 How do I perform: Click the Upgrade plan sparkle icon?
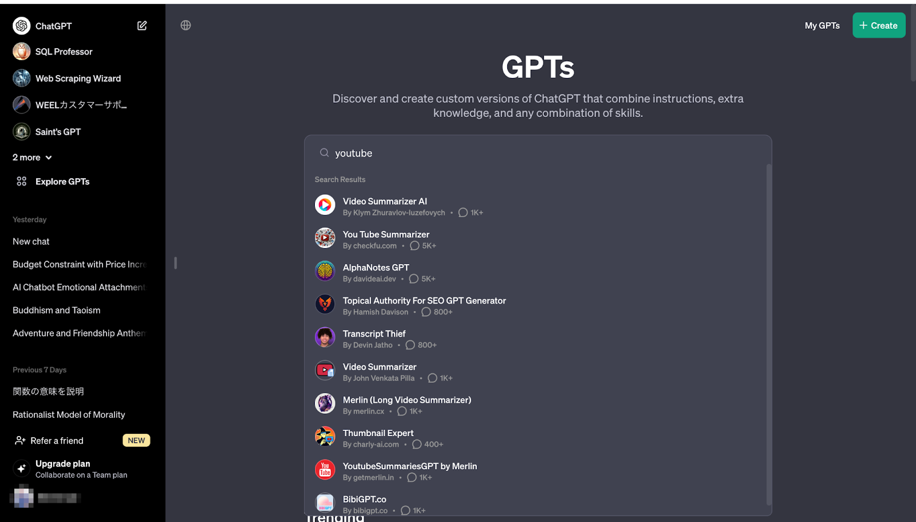22,468
